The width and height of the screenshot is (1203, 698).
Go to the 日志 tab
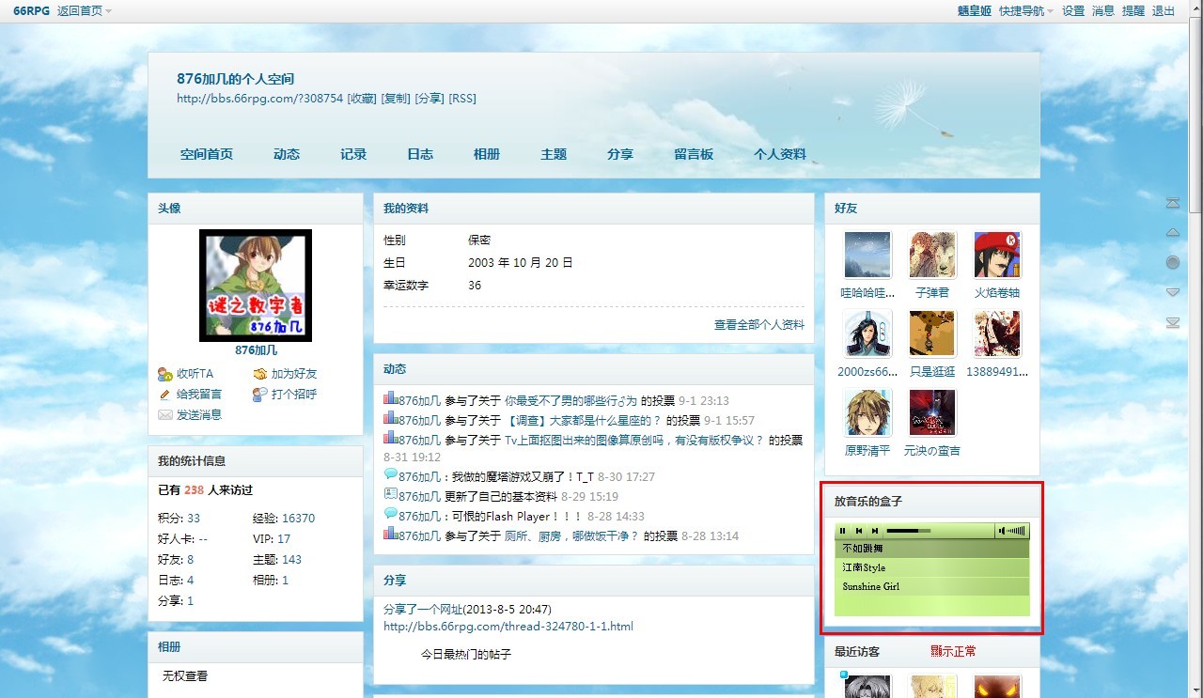420,154
